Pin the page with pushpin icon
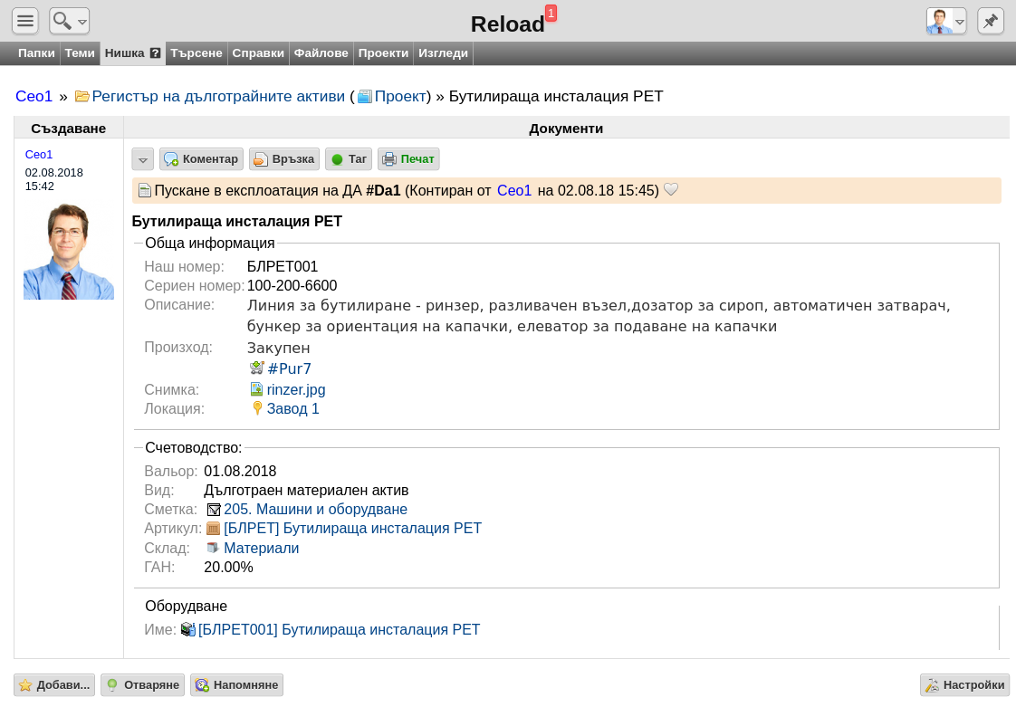The image size is (1016, 717). (990, 22)
